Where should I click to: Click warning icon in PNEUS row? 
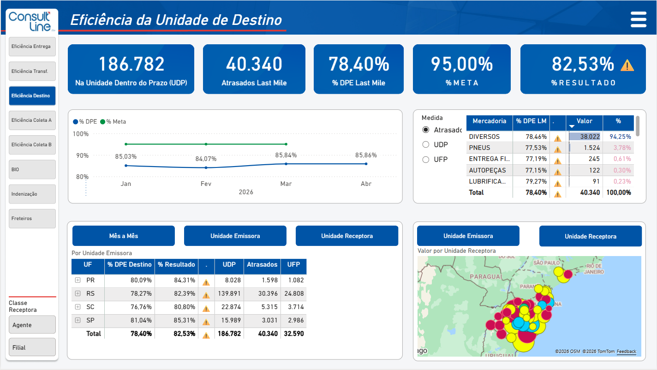tap(558, 149)
